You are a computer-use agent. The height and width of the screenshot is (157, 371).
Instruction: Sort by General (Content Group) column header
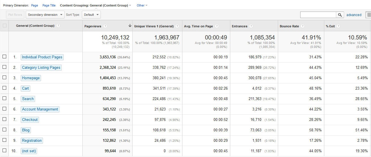(35, 26)
